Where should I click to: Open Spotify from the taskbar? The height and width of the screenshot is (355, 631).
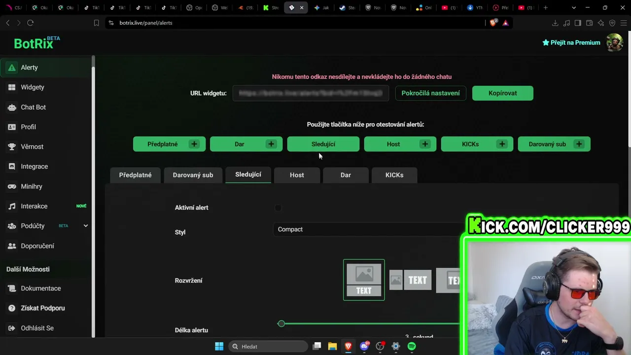[412, 346]
